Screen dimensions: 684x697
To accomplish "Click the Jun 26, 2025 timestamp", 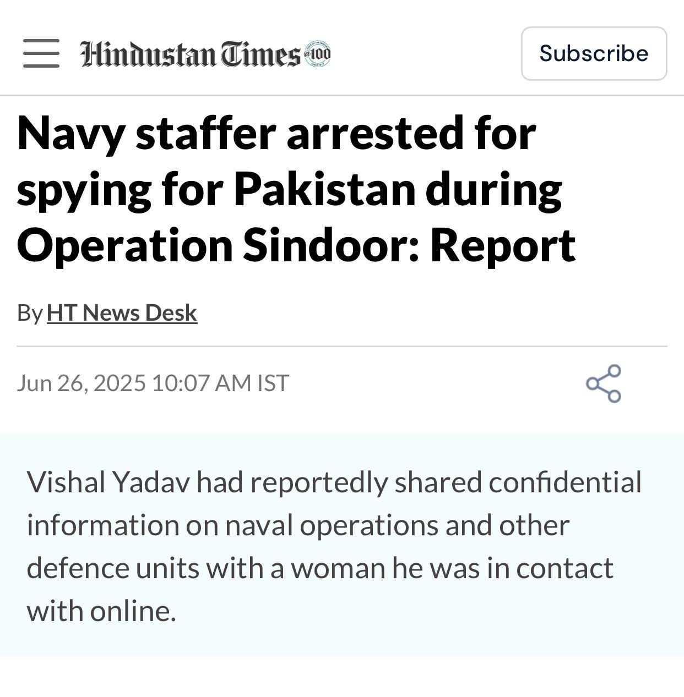I will coord(153,383).
